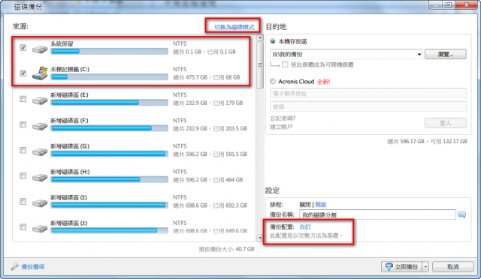Click the 關閉 schedule option

[x=305, y=205]
